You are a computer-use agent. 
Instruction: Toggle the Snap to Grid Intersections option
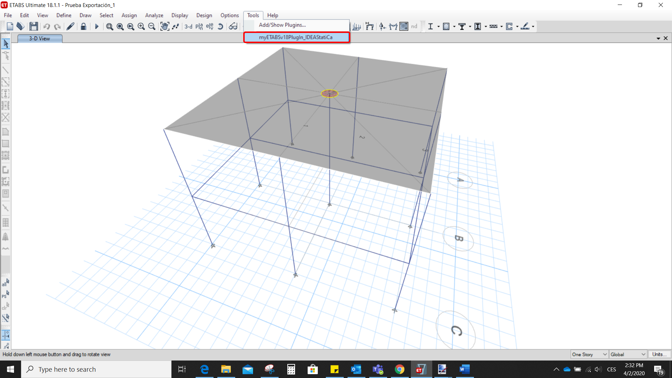(x=6, y=335)
